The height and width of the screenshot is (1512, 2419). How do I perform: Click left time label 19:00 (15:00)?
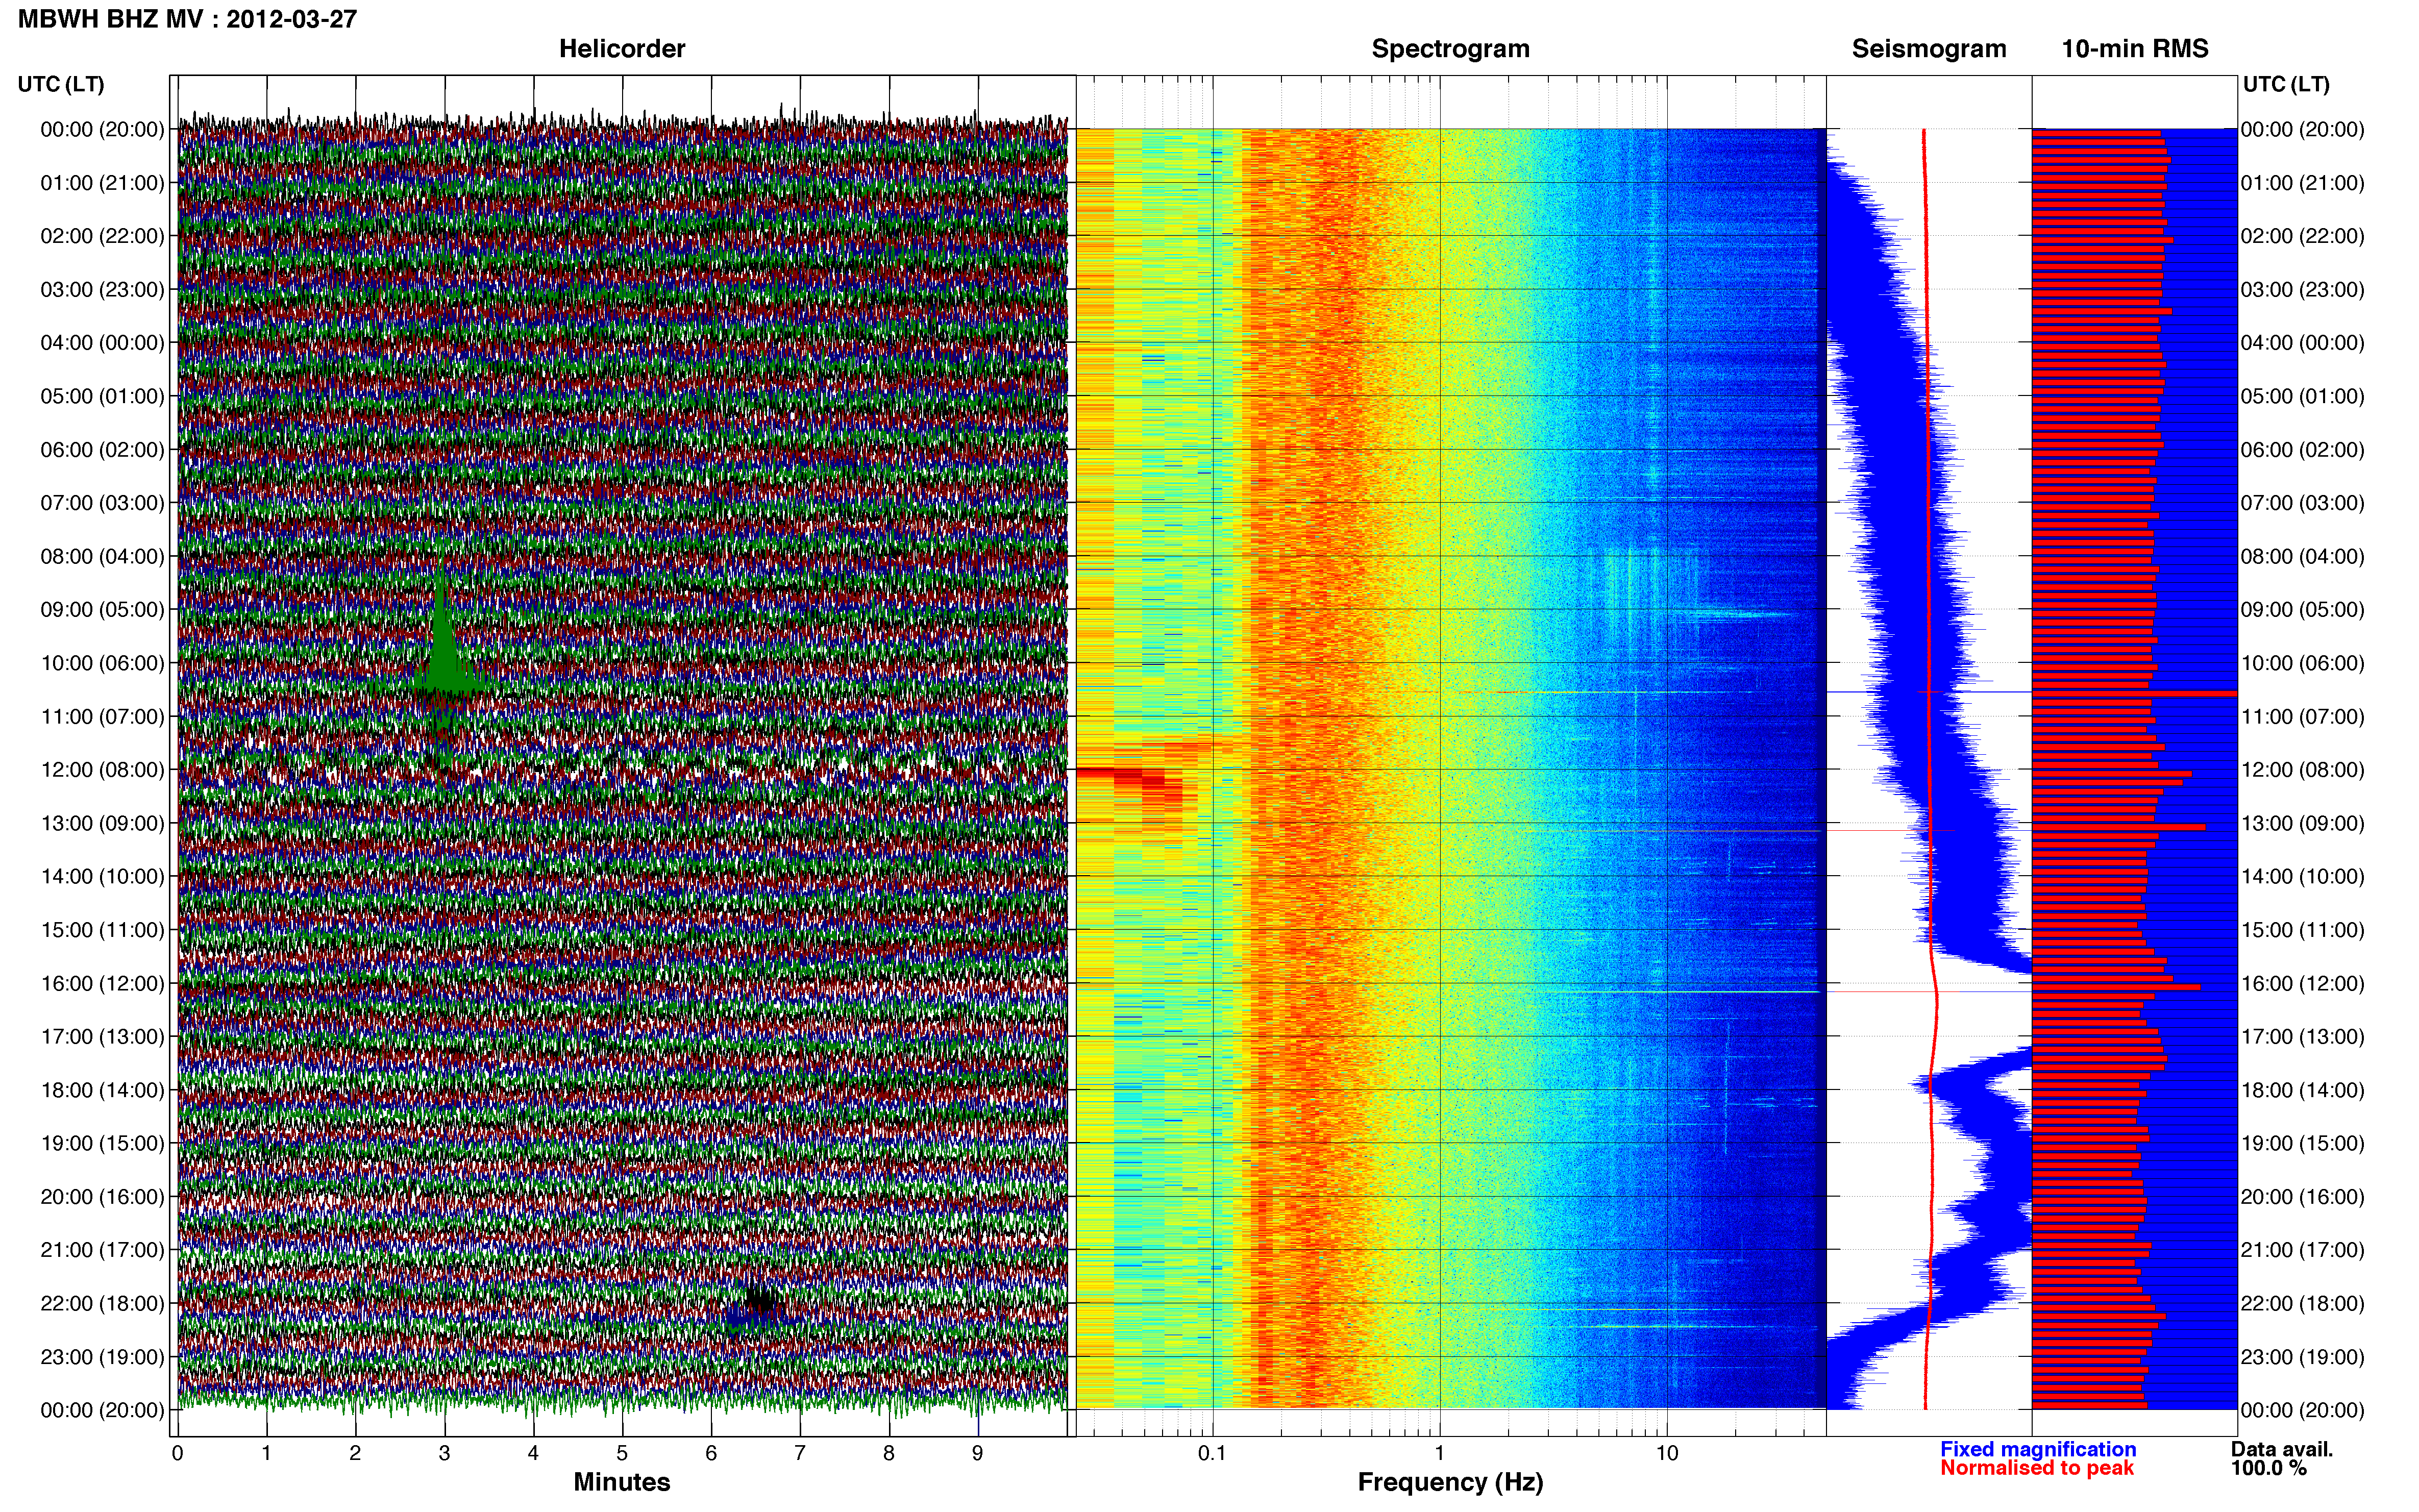click(x=102, y=1143)
